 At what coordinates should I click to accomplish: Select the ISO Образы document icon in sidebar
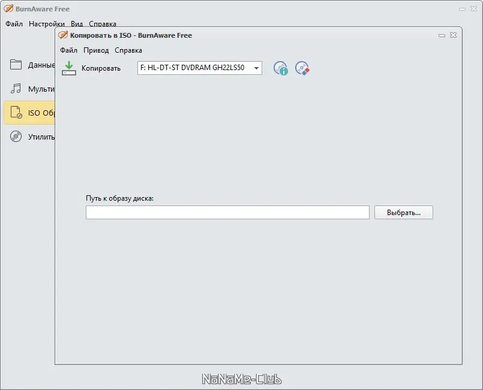(16, 113)
